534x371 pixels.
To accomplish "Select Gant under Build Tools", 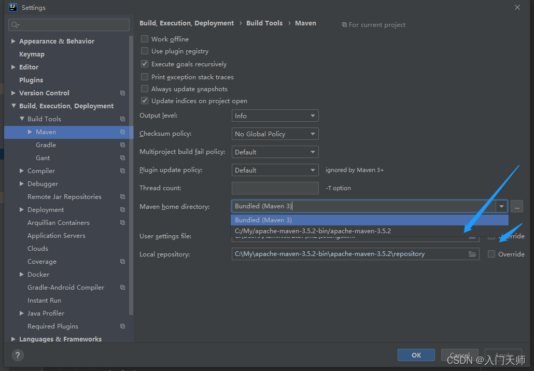I will click(43, 158).
